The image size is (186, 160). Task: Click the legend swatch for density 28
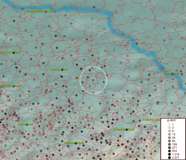169,137
